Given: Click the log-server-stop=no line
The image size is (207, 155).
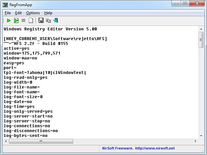Looking at the screenshot, I should (x=27, y=121).
